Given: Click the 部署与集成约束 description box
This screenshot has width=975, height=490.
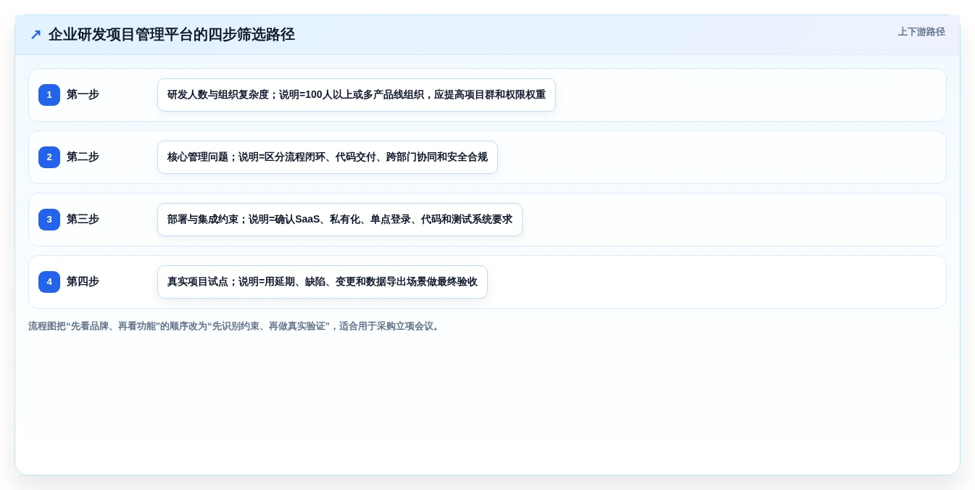Looking at the screenshot, I should [340, 220].
